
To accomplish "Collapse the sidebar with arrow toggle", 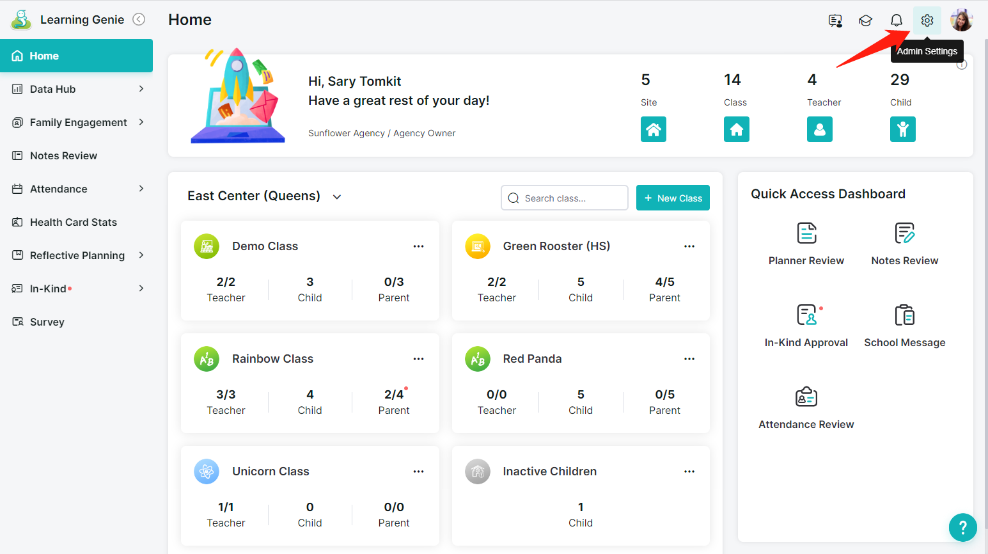I will (139, 19).
